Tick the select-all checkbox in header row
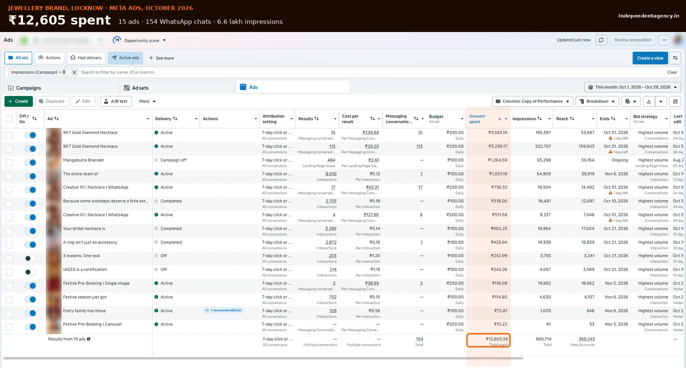This screenshot has width=686, height=368. click(x=9, y=119)
